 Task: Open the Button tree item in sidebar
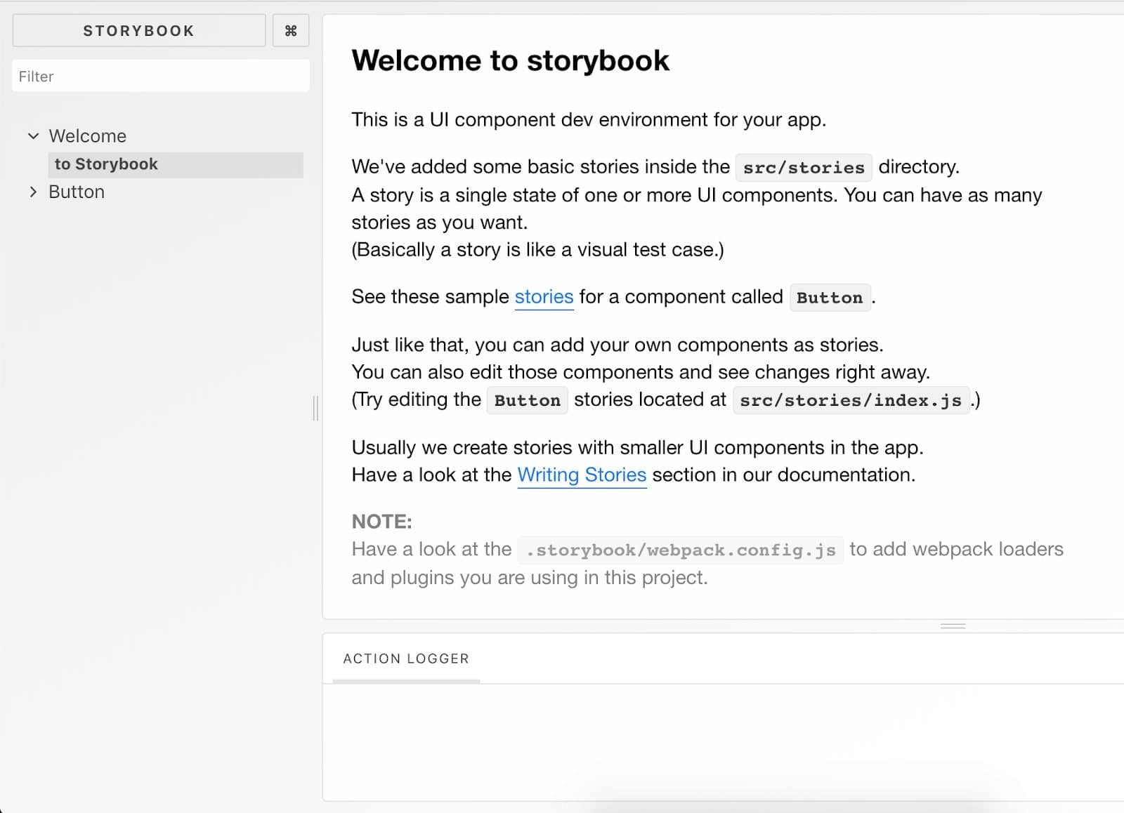[76, 191]
